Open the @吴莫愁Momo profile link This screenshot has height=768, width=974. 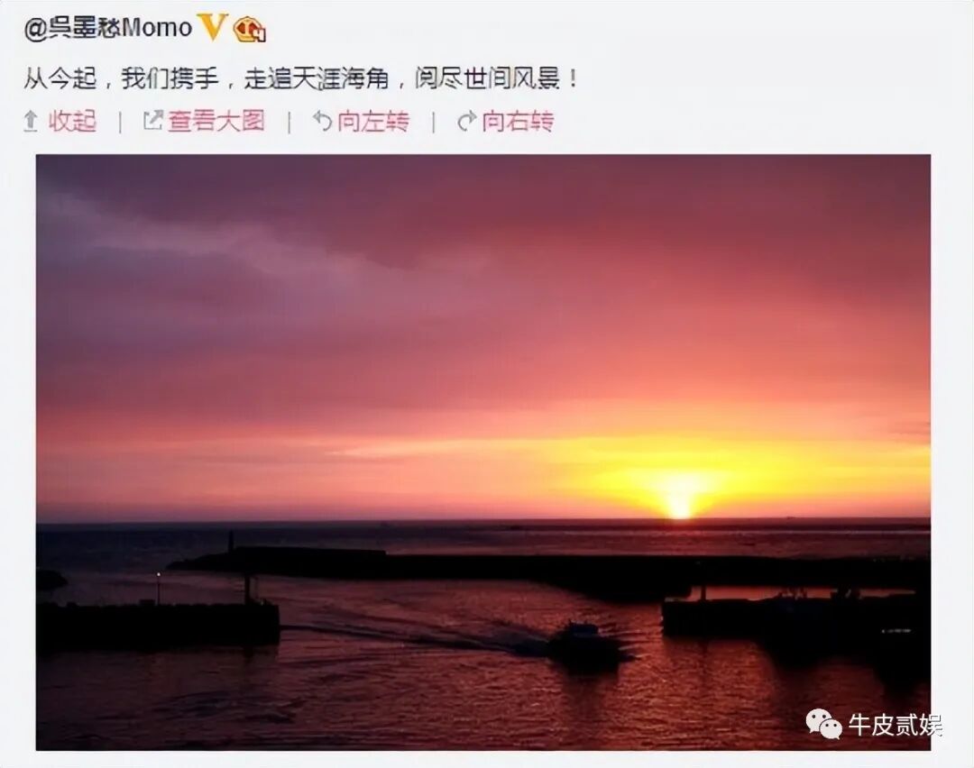pyautogui.click(x=108, y=29)
